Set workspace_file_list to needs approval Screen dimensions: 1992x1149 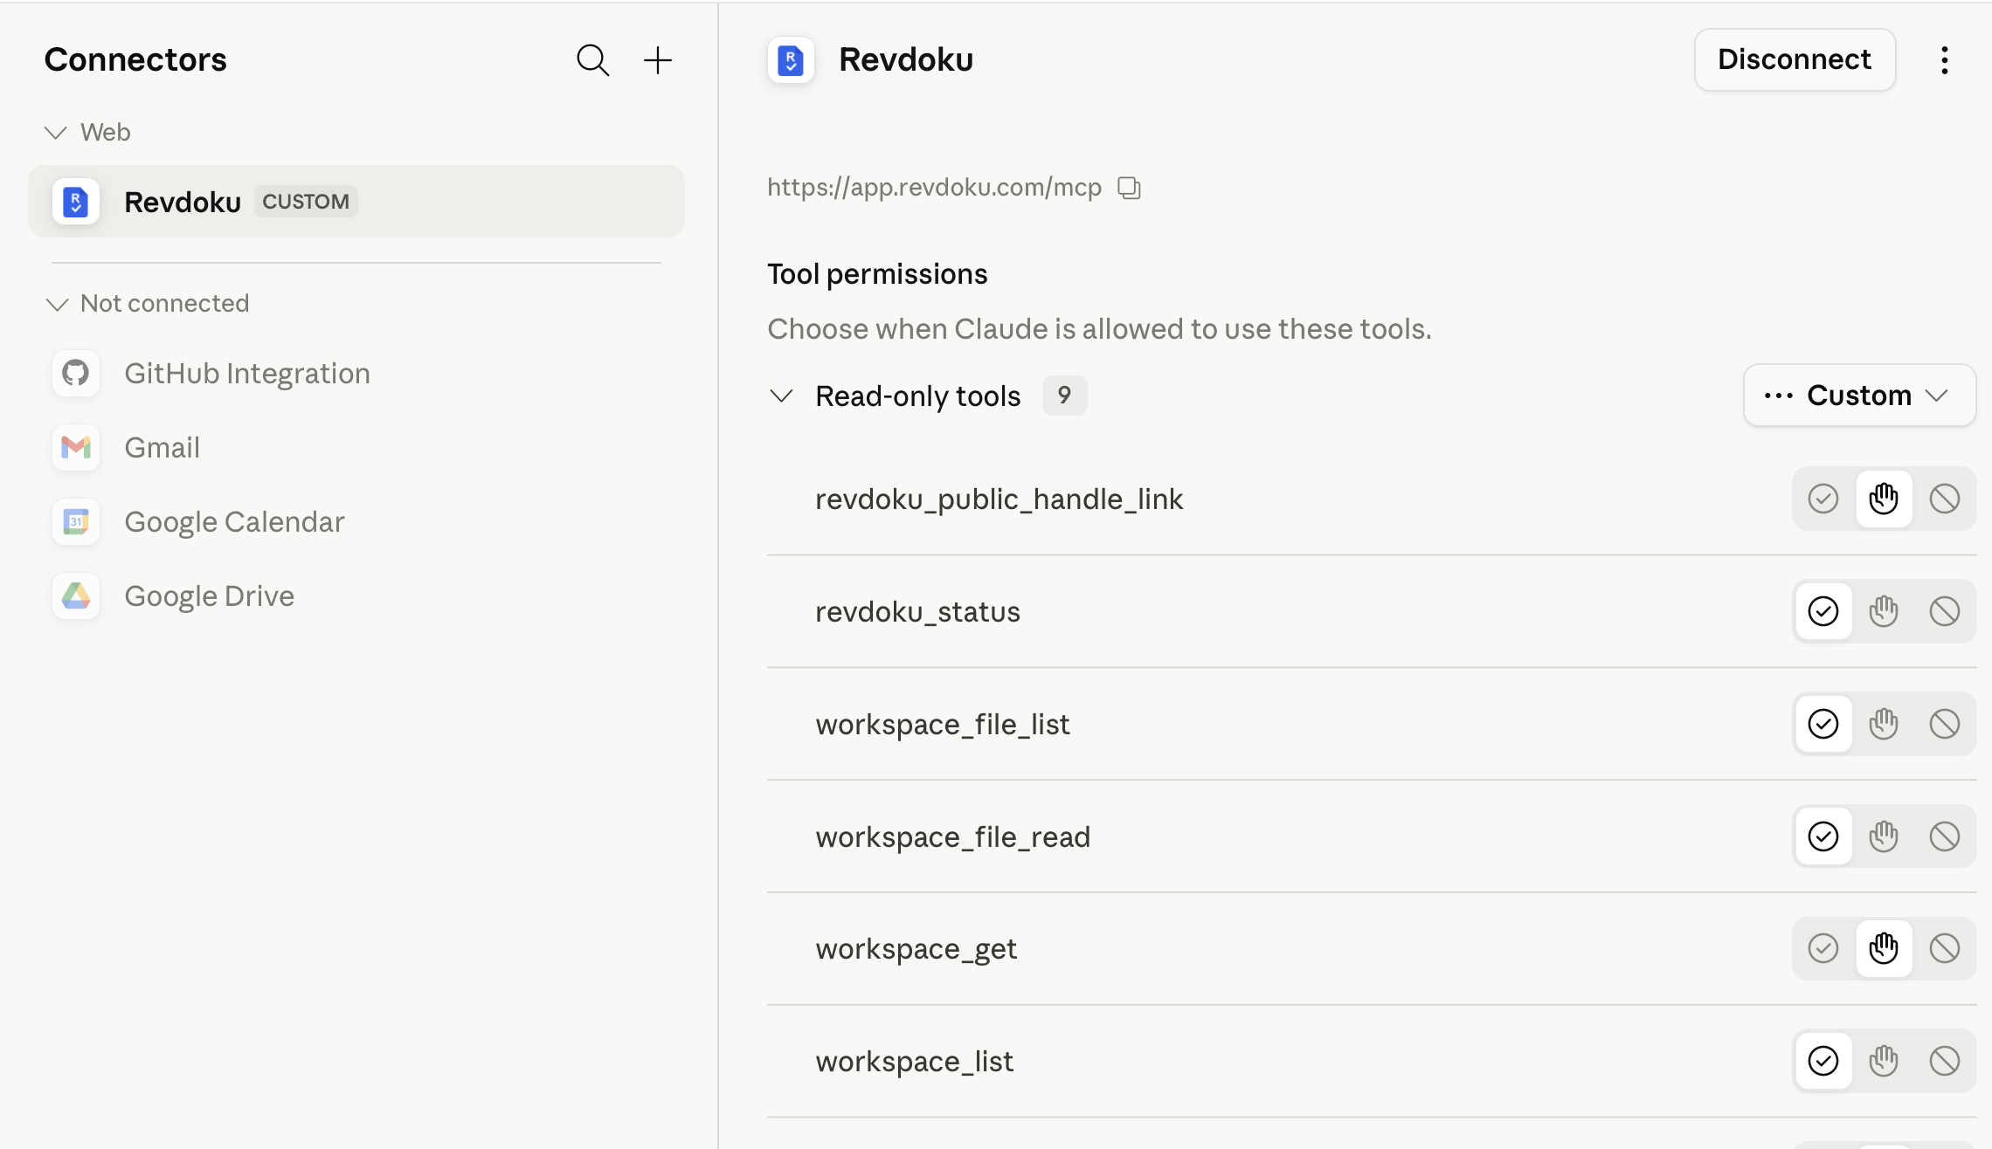tap(1884, 724)
